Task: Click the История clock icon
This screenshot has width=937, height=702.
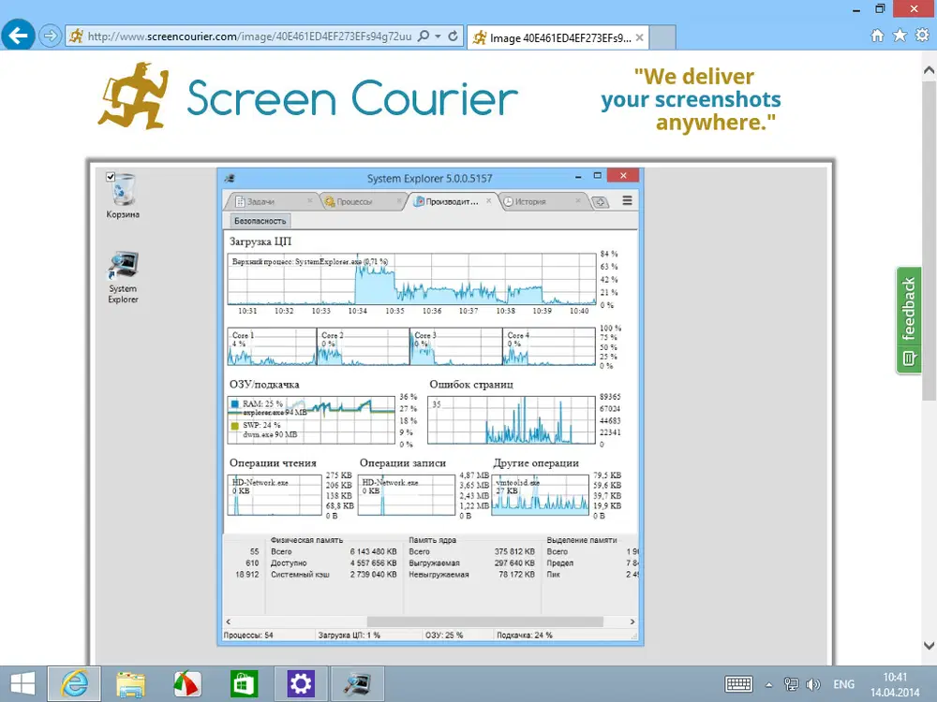Action: tap(509, 200)
